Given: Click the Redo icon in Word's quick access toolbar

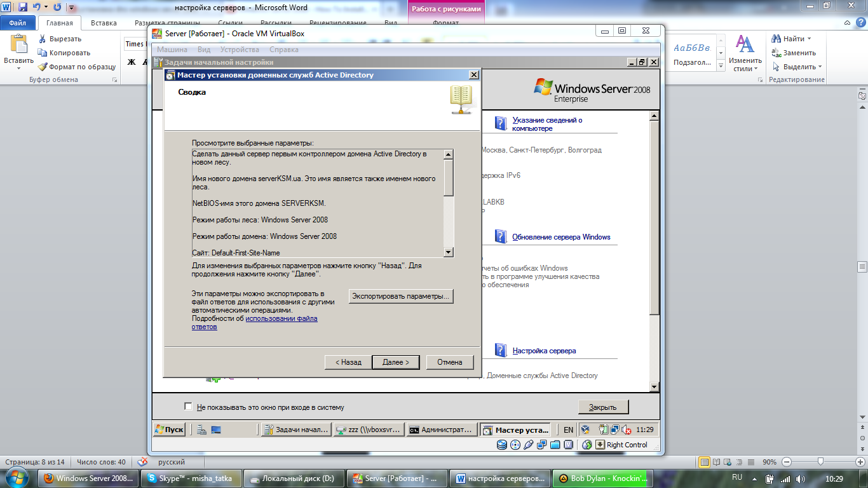Looking at the screenshot, I should 57,8.
